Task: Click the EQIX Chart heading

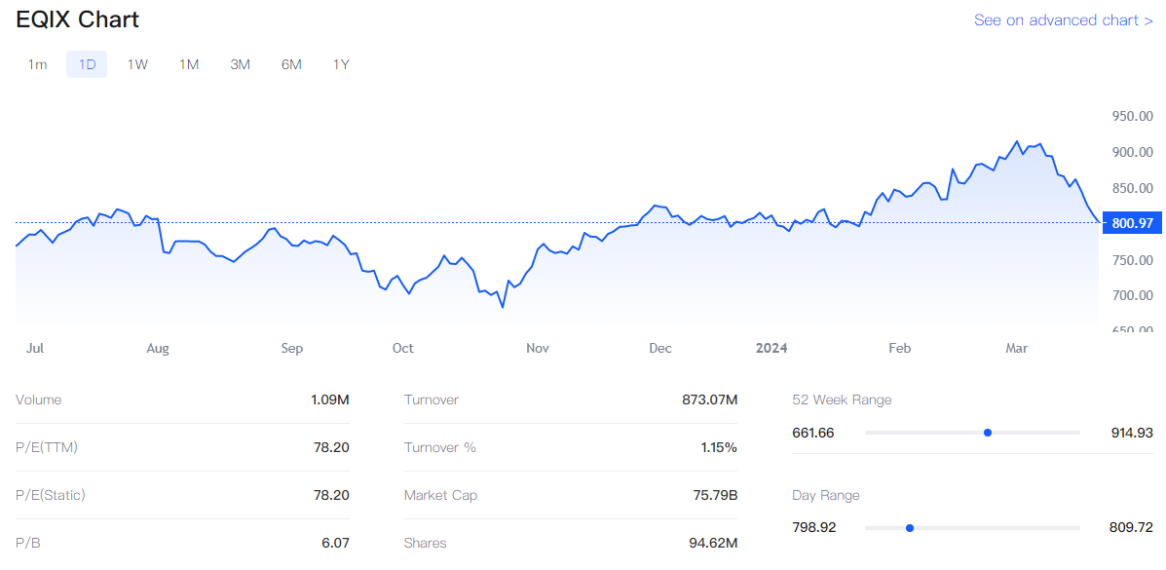Action: click(78, 19)
